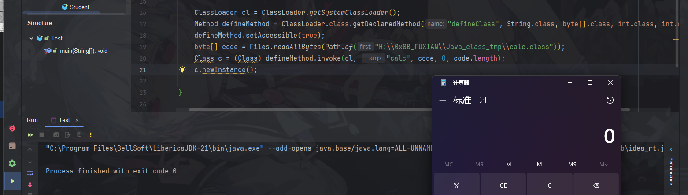
Task: Collapse the Test class node in Structure
Action: [31, 38]
